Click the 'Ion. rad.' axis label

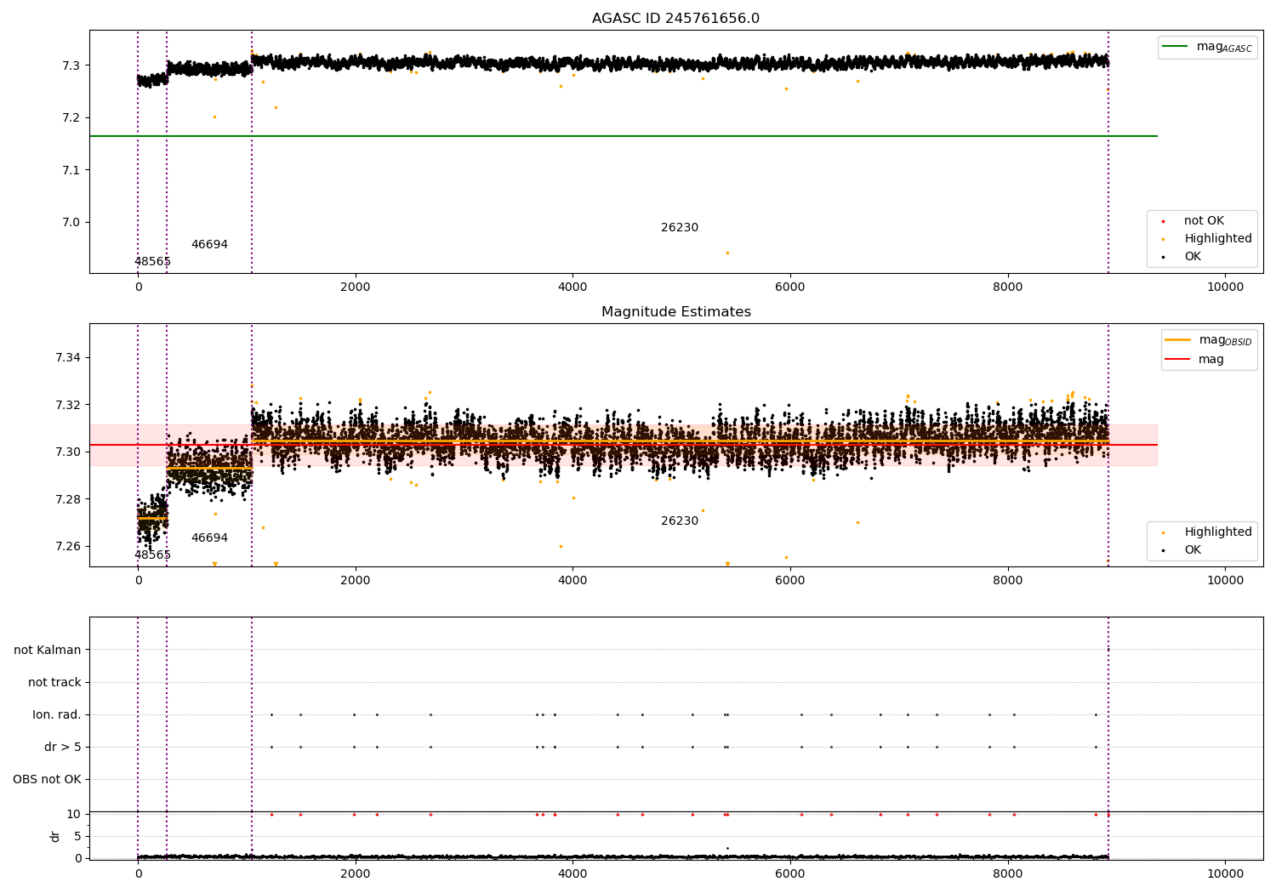point(57,714)
